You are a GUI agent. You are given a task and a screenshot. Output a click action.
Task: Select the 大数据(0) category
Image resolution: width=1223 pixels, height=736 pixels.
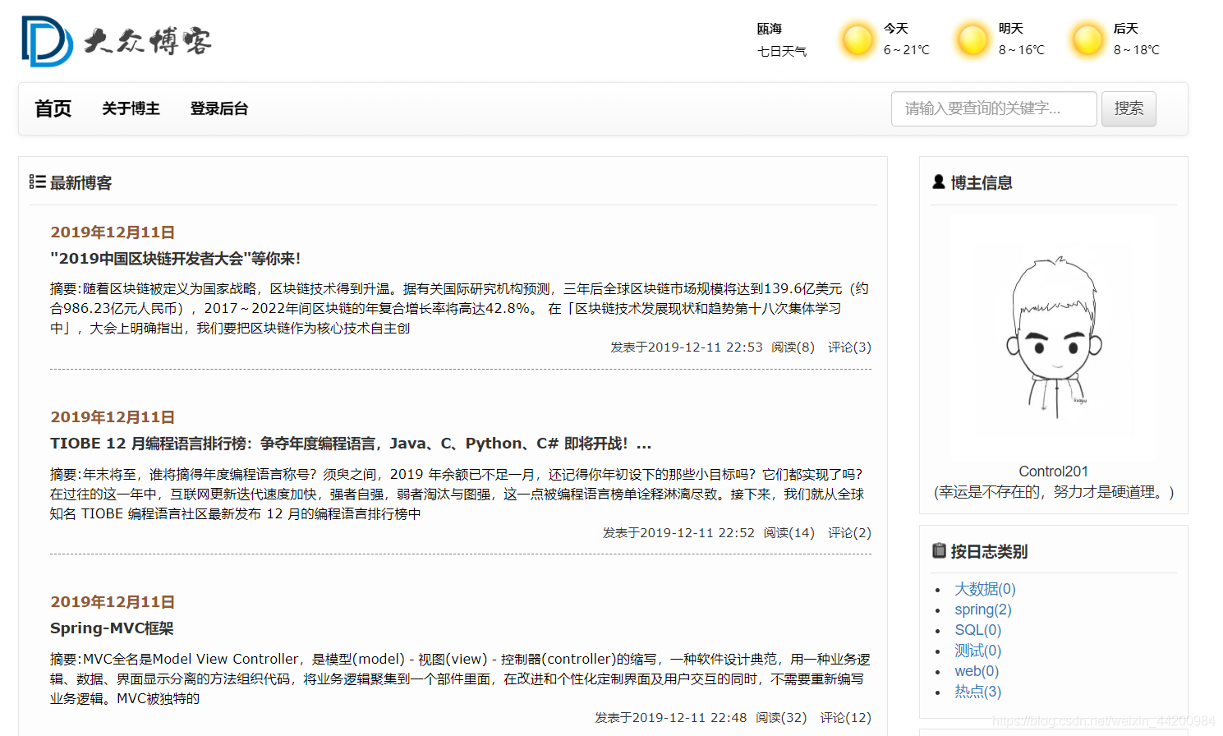click(x=985, y=589)
